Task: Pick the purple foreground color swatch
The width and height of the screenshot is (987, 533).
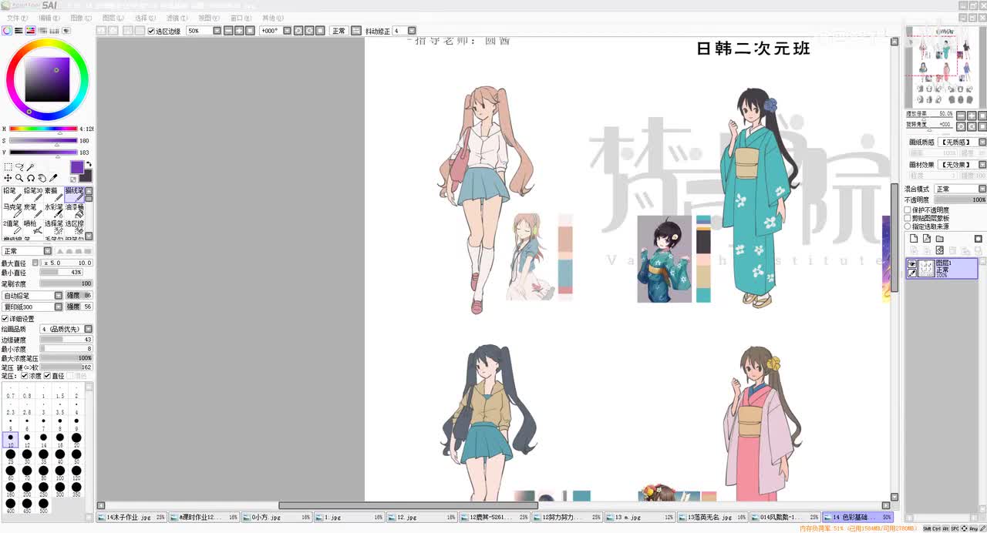Action: pyautogui.click(x=77, y=167)
